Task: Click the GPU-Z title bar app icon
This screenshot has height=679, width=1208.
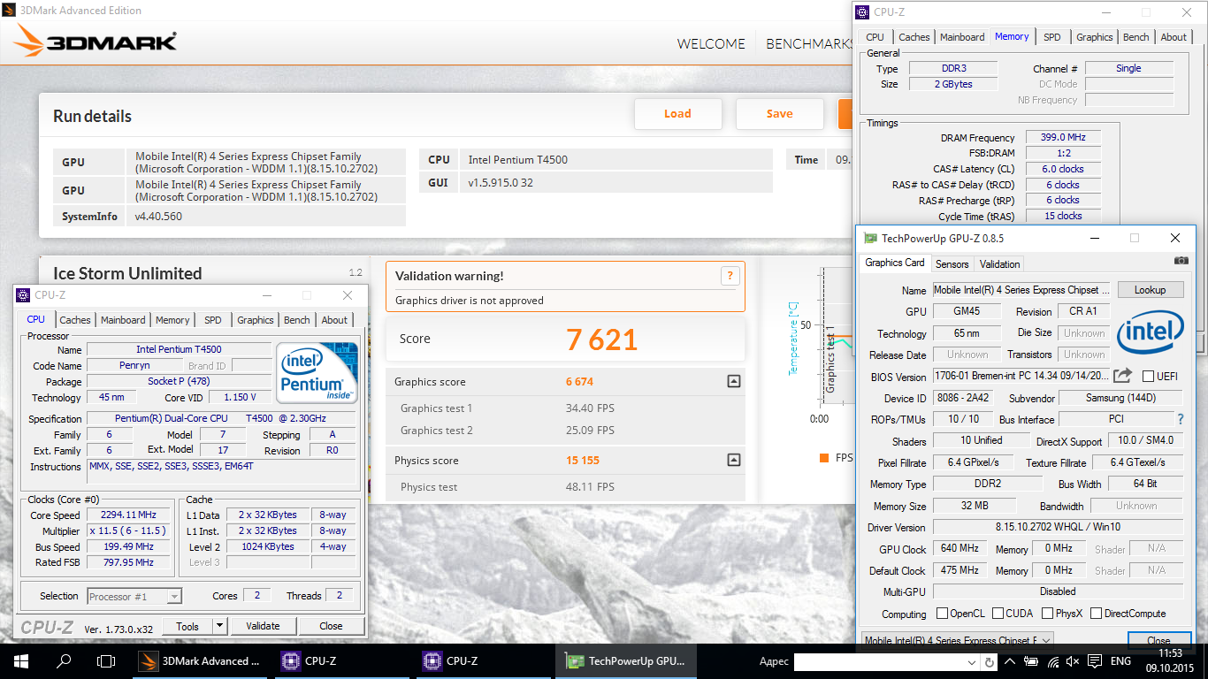Action: (x=871, y=238)
